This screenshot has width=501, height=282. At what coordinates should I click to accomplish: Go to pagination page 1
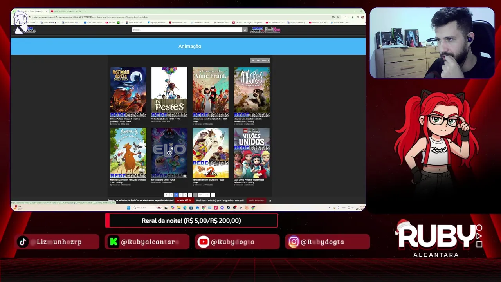(x=171, y=195)
